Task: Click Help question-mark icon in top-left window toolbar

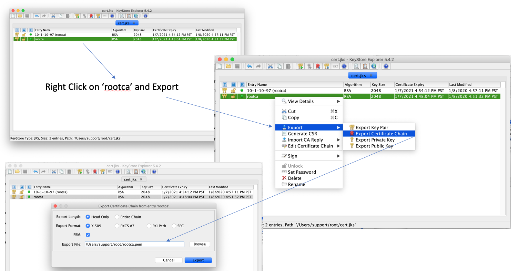Action: point(145,16)
